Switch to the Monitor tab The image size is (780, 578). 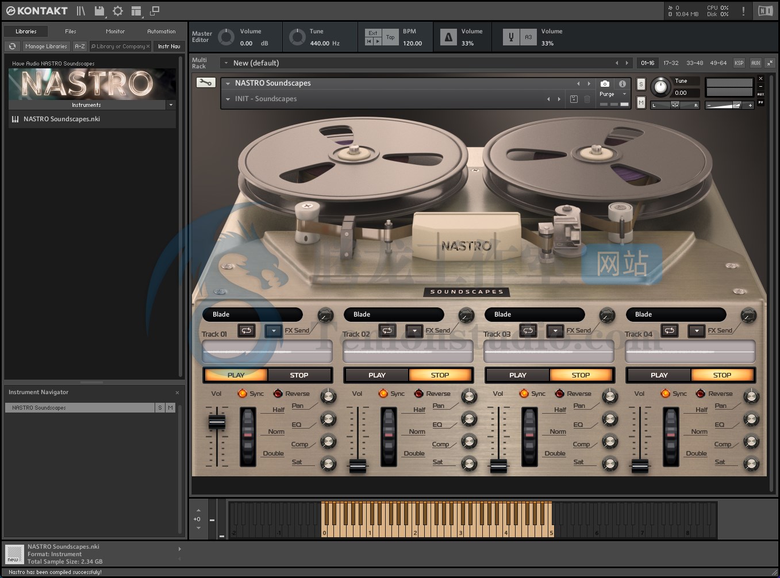click(115, 32)
